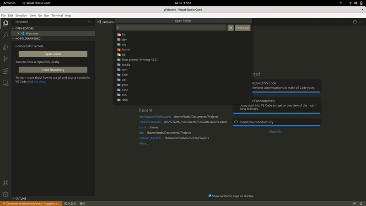366x206 pixels.
Task: Open the Search view in activity bar
Action: tap(5, 35)
